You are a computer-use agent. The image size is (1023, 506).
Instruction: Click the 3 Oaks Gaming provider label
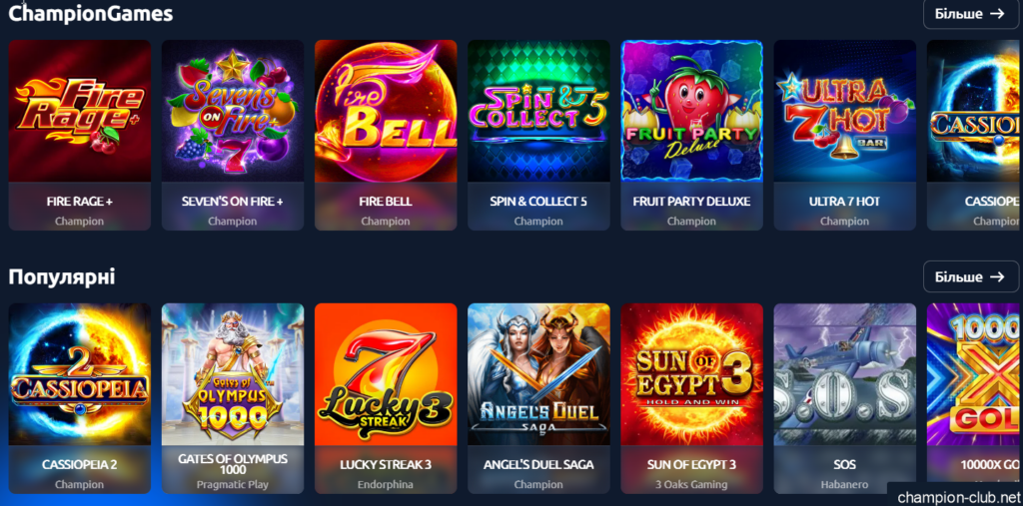click(x=691, y=484)
